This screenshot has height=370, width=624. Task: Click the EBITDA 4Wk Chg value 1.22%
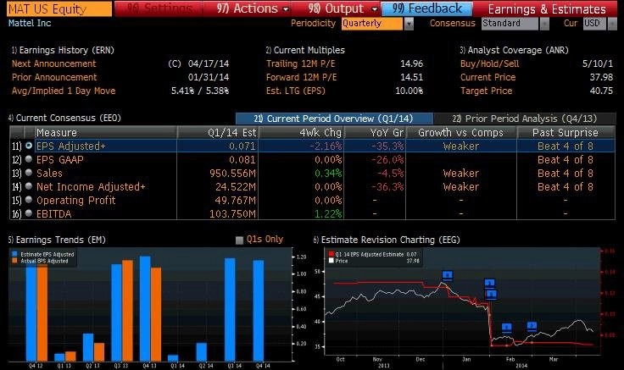click(328, 214)
